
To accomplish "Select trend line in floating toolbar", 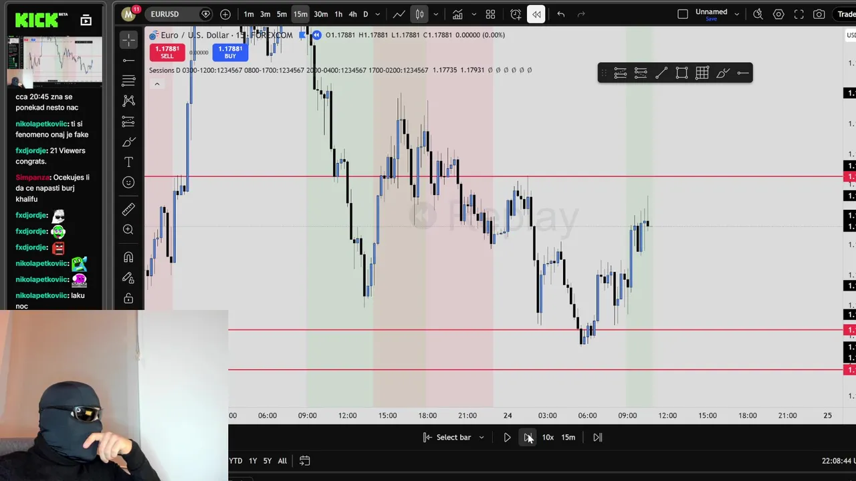I will tap(661, 73).
